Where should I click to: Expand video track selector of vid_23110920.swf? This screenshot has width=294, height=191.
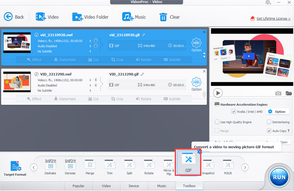tap(90, 41)
